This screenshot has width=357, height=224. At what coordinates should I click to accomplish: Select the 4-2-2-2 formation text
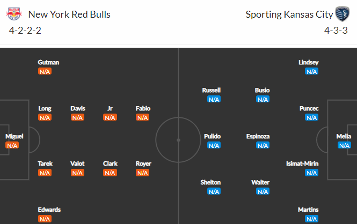tap(25, 31)
